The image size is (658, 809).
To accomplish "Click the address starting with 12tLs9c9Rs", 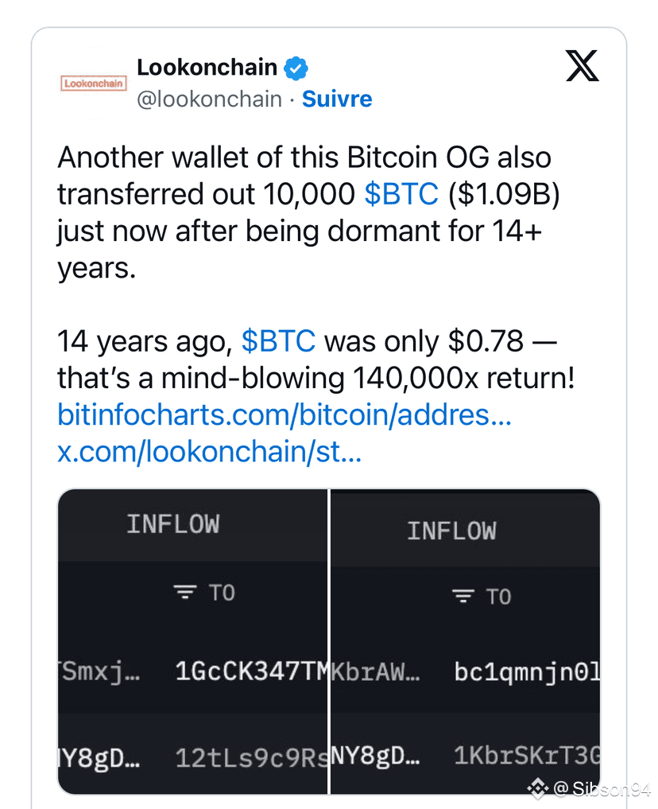I will [250, 757].
